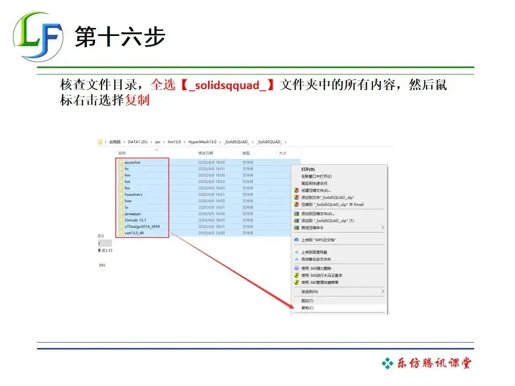Click the hm folder icon

[121, 175]
